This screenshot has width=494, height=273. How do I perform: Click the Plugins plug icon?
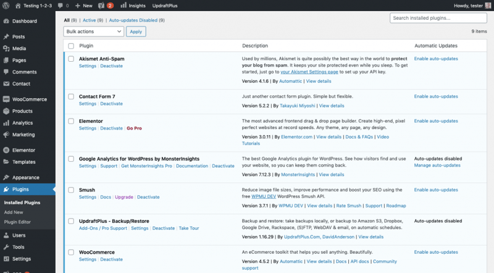[6, 190]
